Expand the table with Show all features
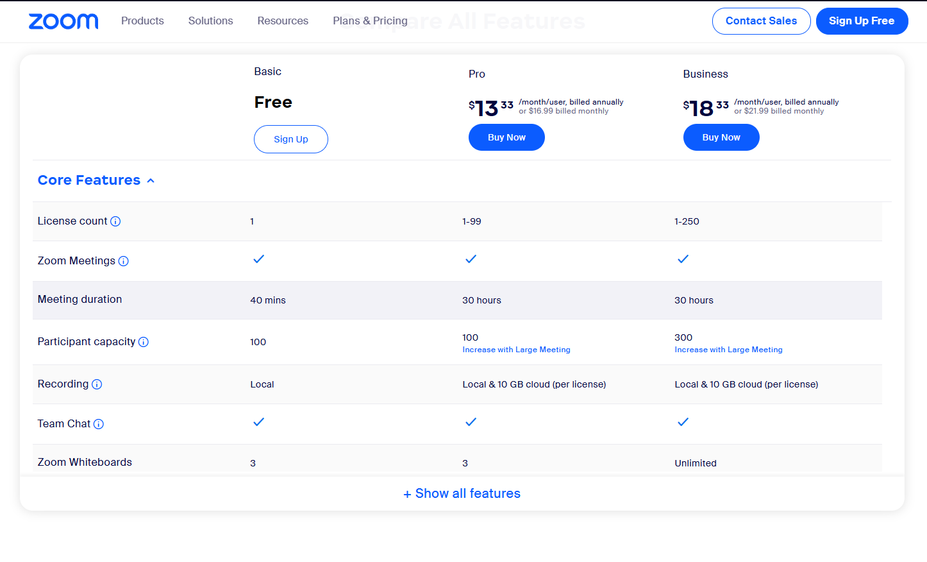The width and height of the screenshot is (927, 562). click(462, 493)
